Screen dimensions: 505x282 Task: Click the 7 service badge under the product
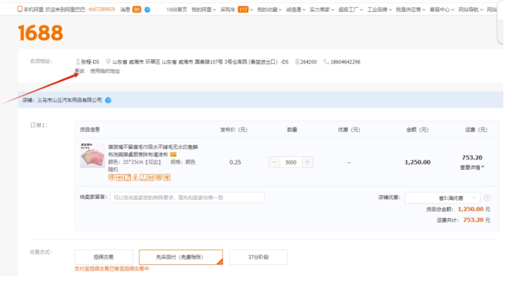coord(143,177)
